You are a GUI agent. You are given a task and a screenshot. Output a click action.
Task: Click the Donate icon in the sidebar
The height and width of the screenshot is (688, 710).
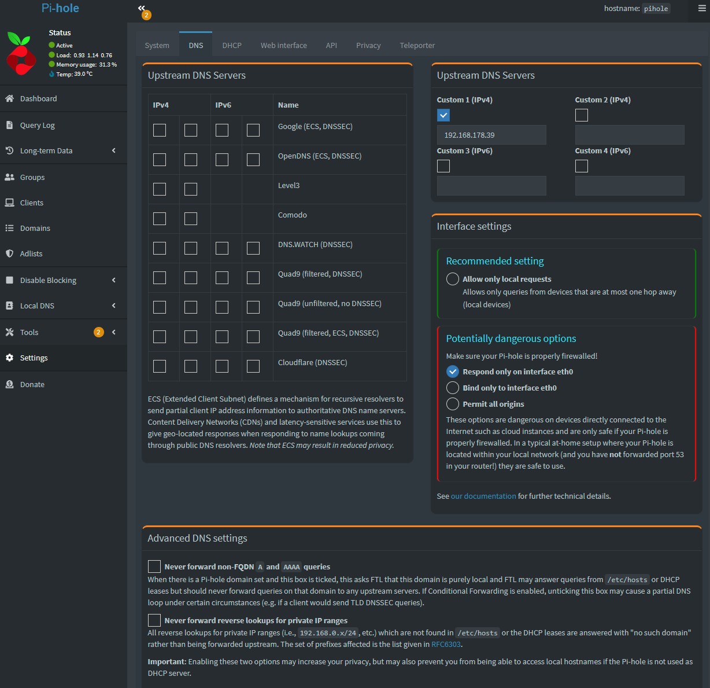coord(9,384)
